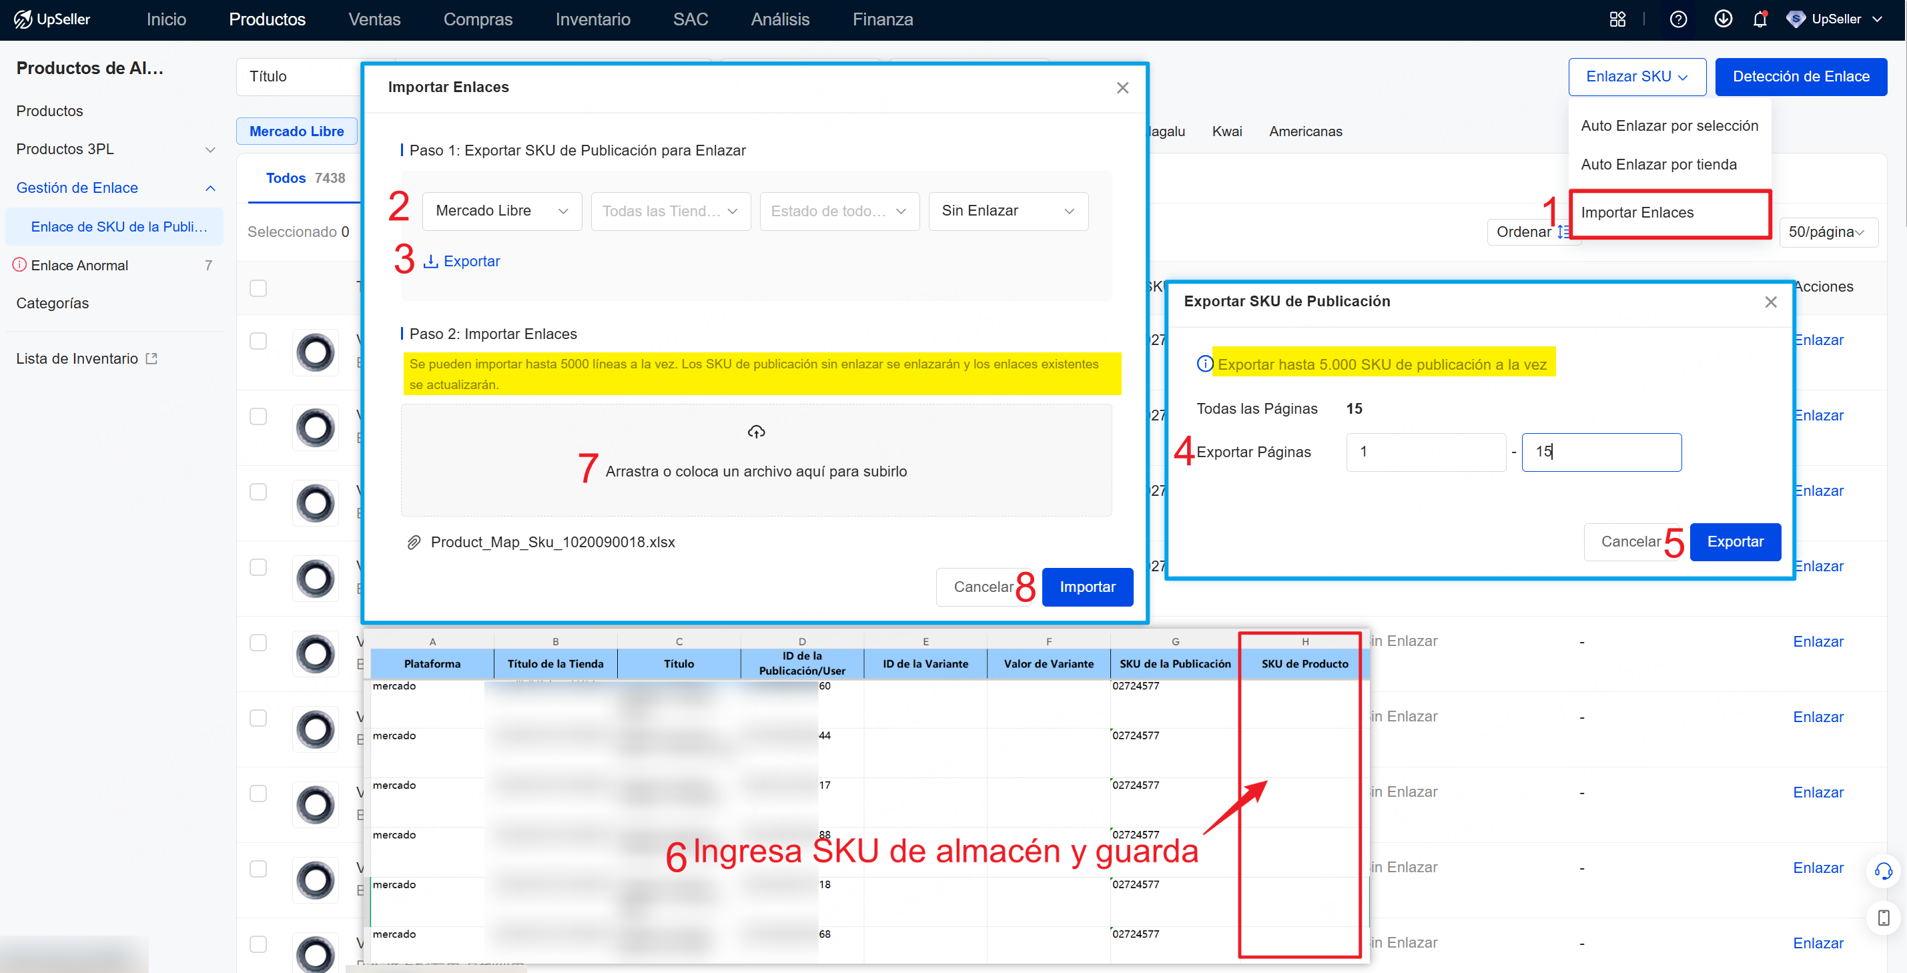Expand the Enlazar SKU dropdown button
1907x973 pixels.
(x=1637, y=76)
